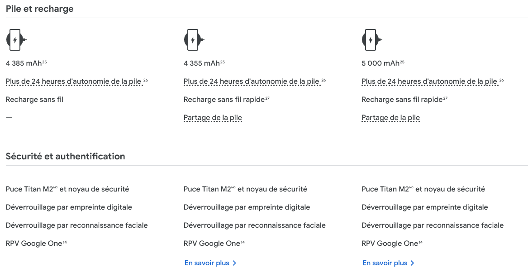Open the first column's 24 heures d'autonomie tooltip

coord(73,81)
